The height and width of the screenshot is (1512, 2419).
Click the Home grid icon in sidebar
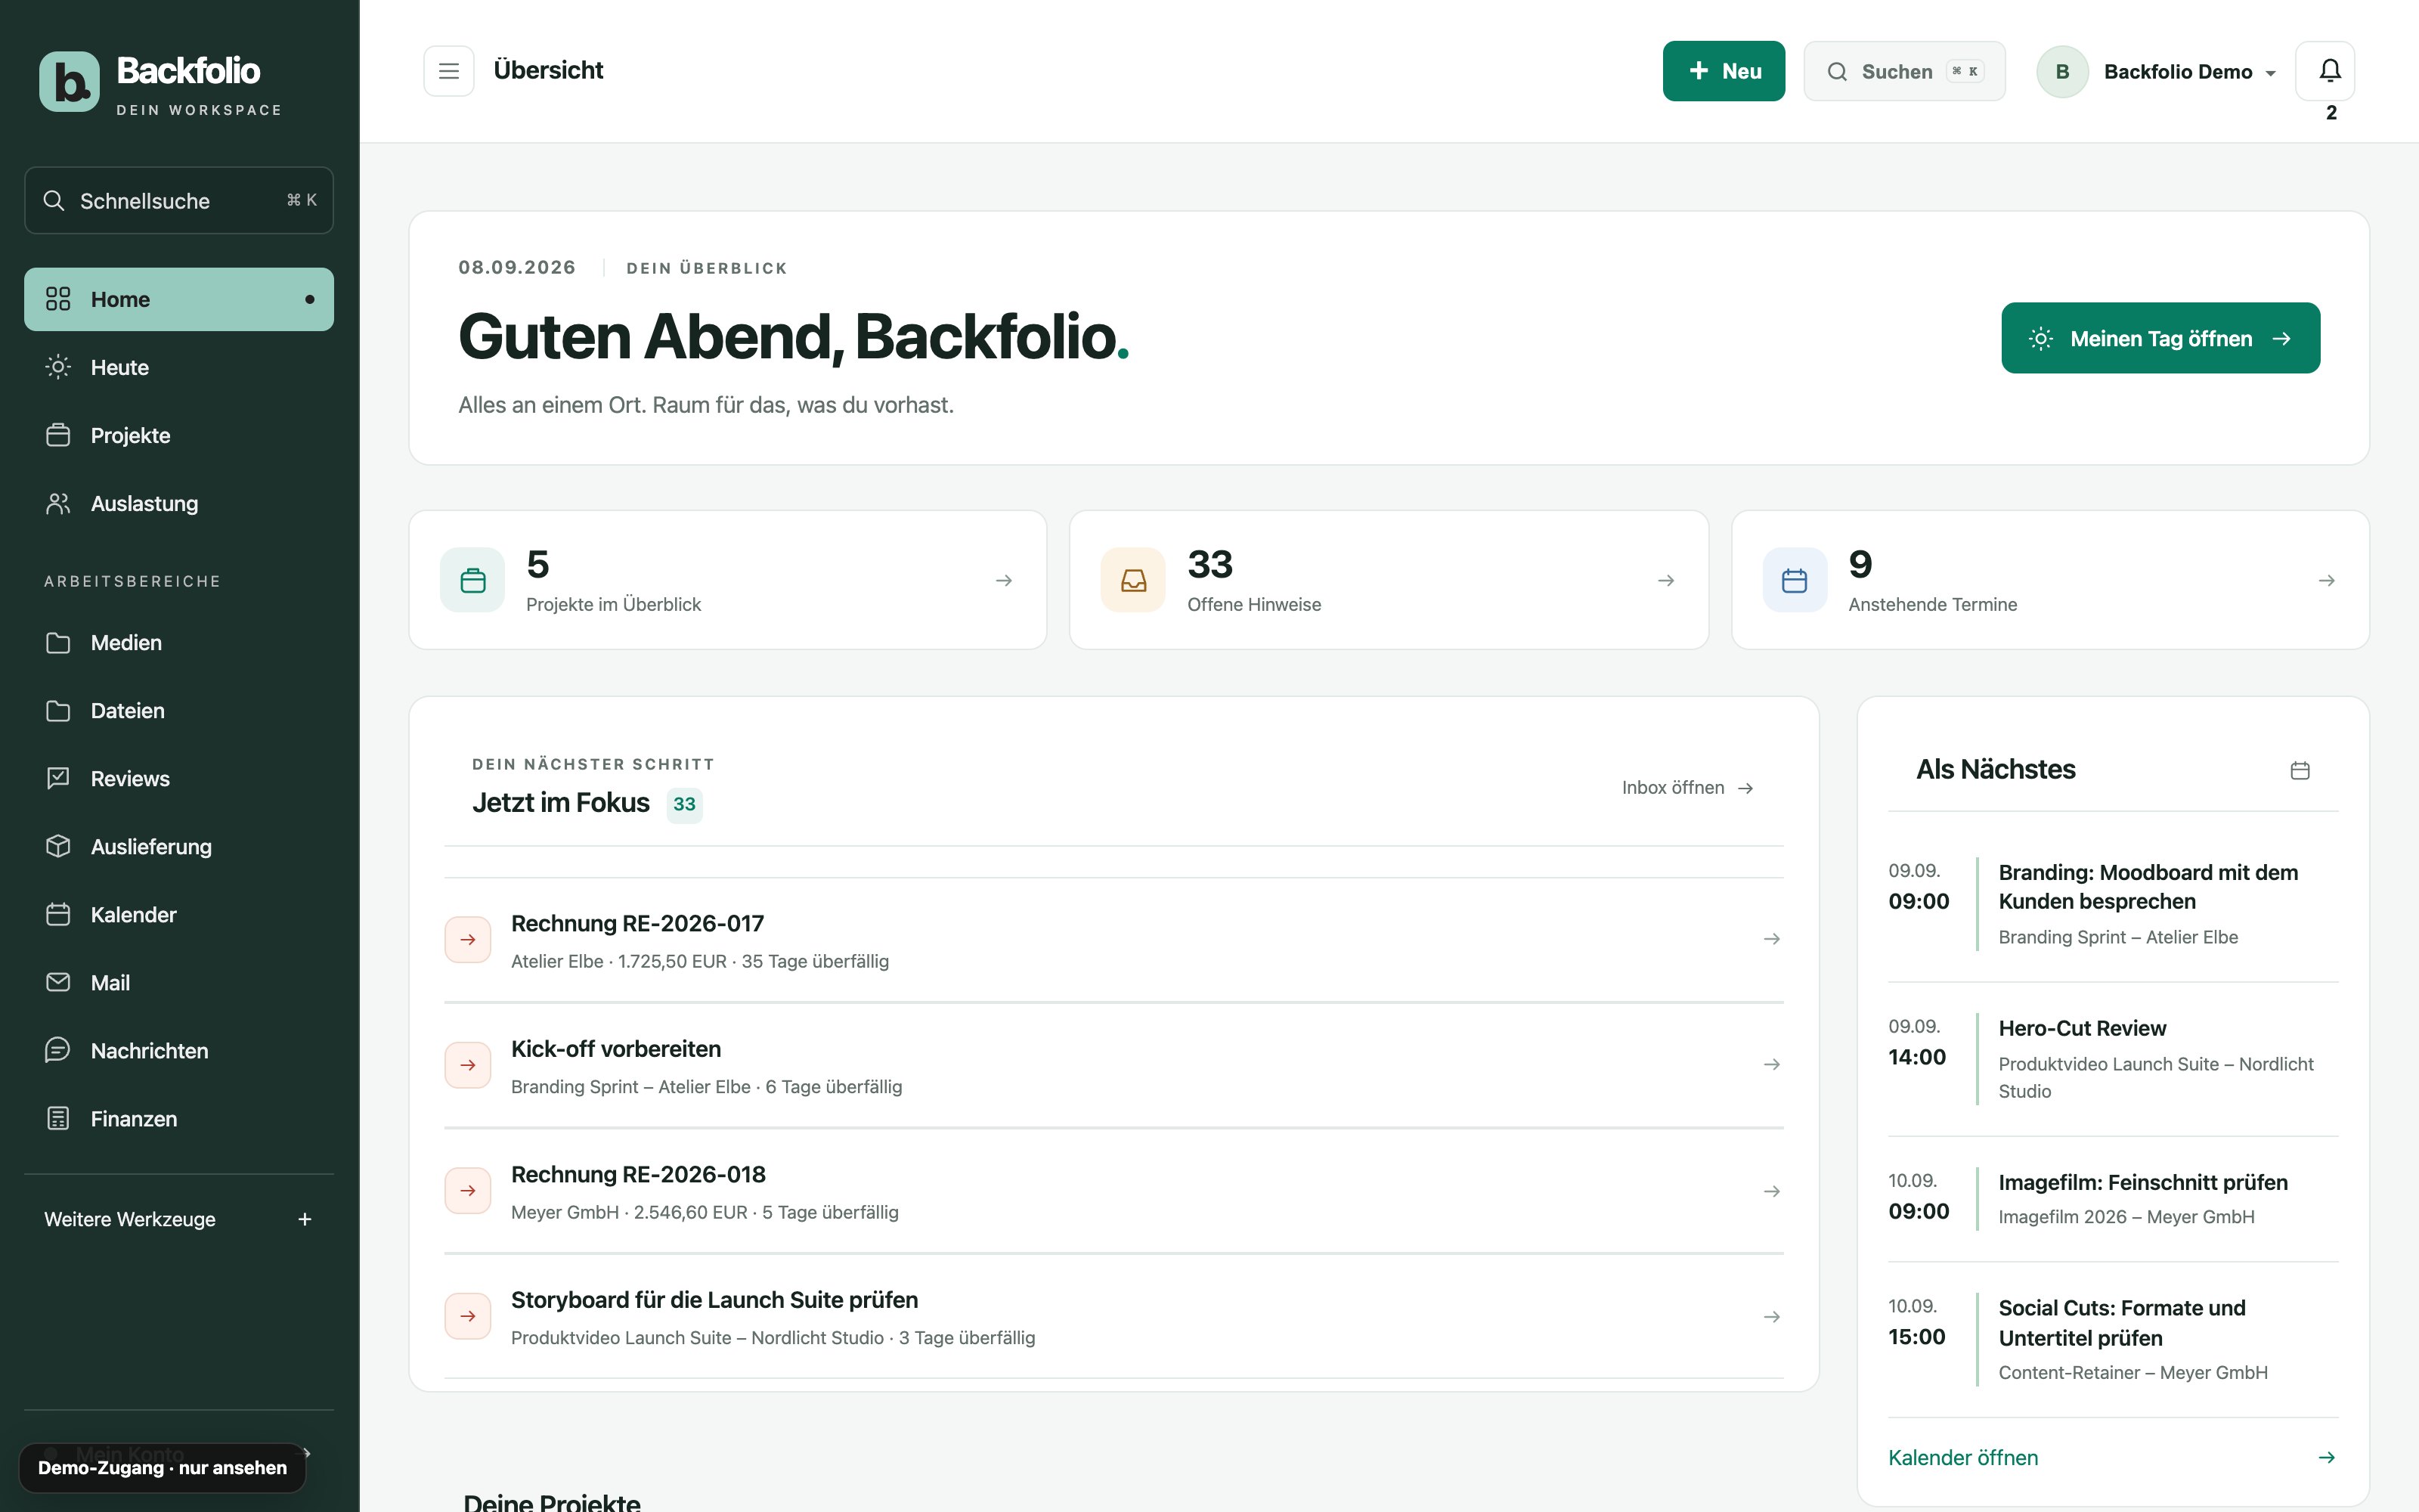(x=58, y=299)
